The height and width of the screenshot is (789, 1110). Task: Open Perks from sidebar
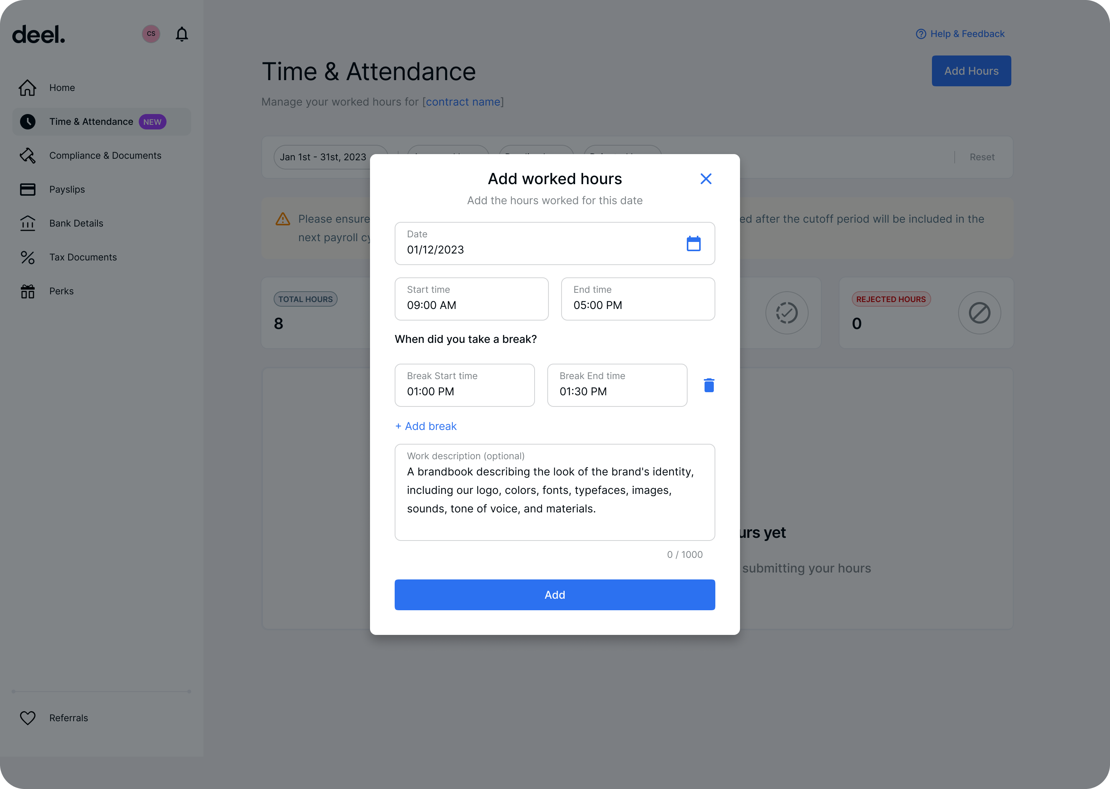102,291
